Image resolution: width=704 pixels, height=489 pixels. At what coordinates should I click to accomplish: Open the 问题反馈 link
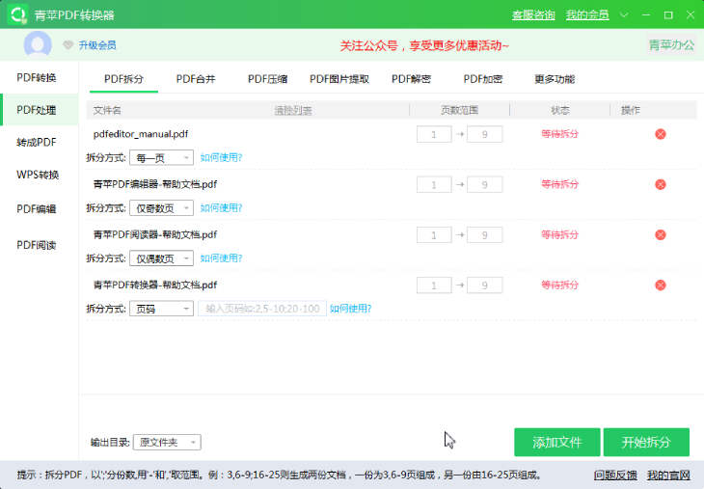[x=615, y=475]
